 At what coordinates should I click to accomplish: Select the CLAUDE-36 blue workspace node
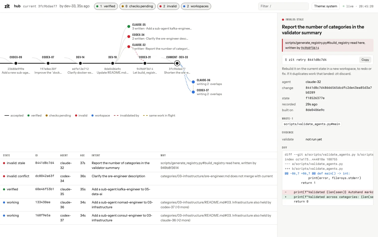[x=193, y=82]
